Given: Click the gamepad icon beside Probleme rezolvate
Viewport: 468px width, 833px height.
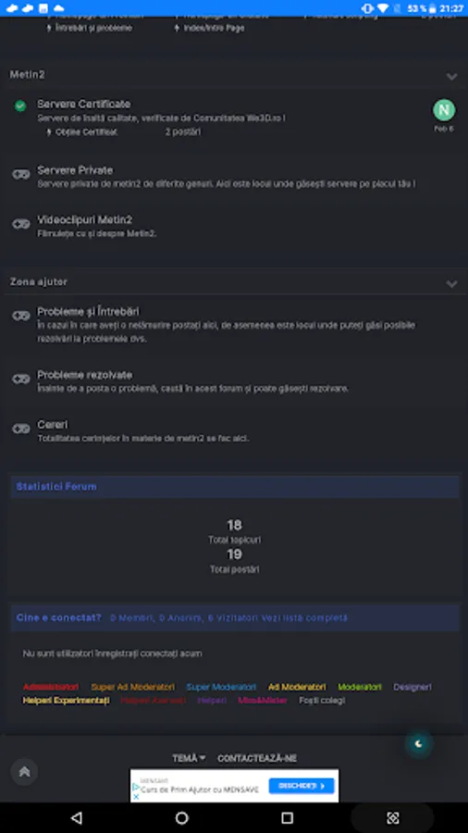Looking at the screenshot, I should tap(21, 379).
